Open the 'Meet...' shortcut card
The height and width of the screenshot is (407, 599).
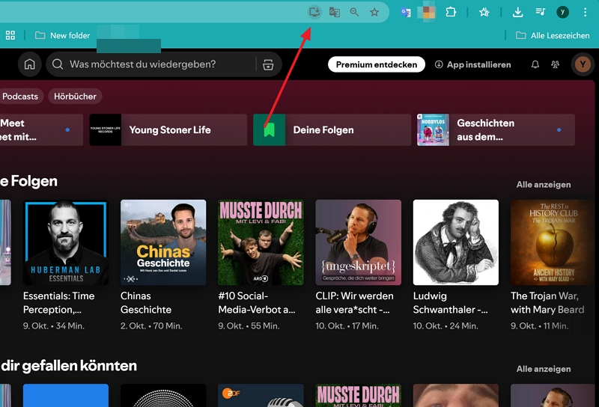pos(41,130)
